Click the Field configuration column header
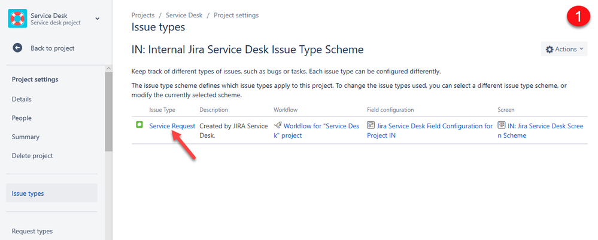 tap(390, 110)
